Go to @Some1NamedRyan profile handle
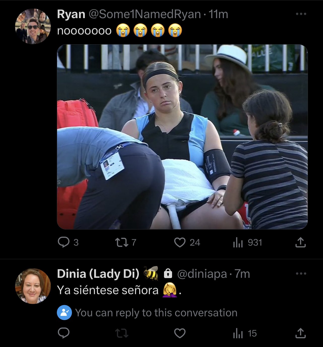 pos(145,14)
